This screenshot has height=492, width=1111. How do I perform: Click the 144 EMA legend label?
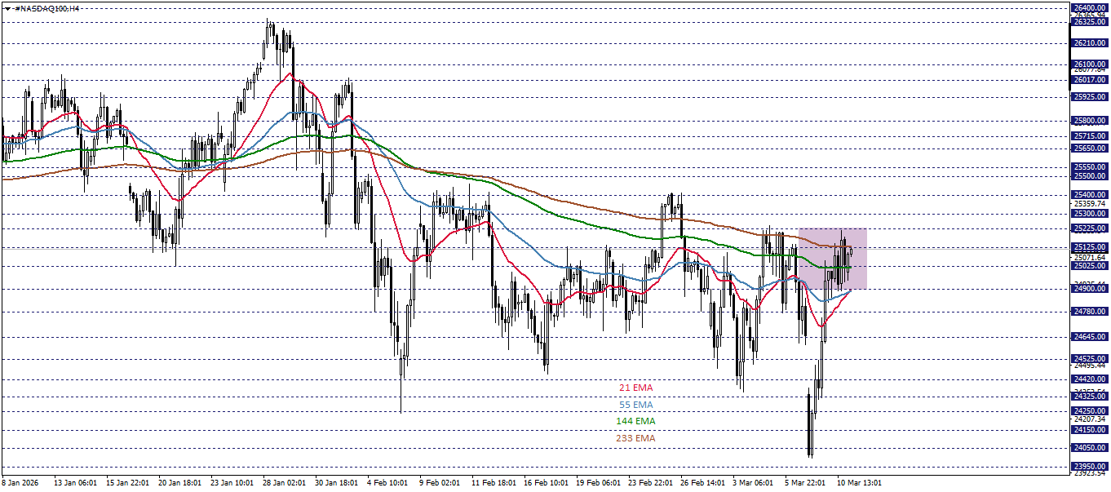coord(635,421)
